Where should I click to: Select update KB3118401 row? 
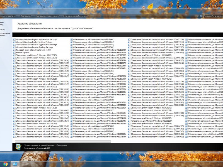point(92,74)
